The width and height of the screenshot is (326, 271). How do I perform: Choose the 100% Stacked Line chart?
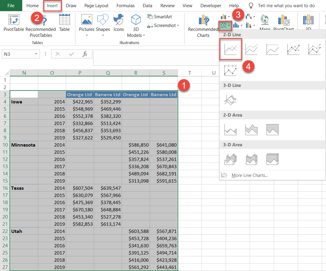(x=272, y=49)
